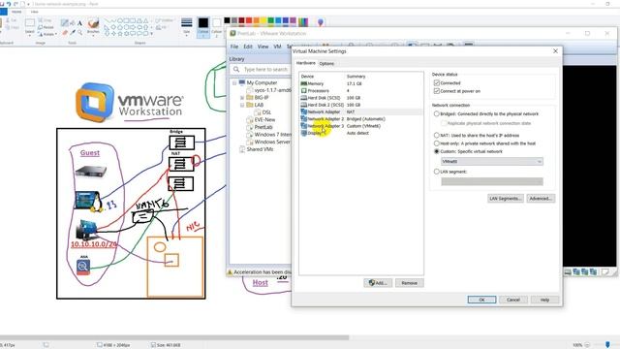Open Paint 3D balloon icon
Viewport: 620px width, 349px height.
[321, 22]
